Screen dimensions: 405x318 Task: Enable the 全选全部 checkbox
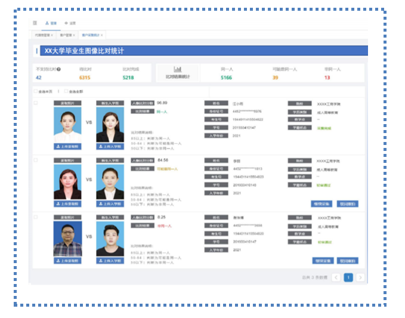(x=67, y=92)
